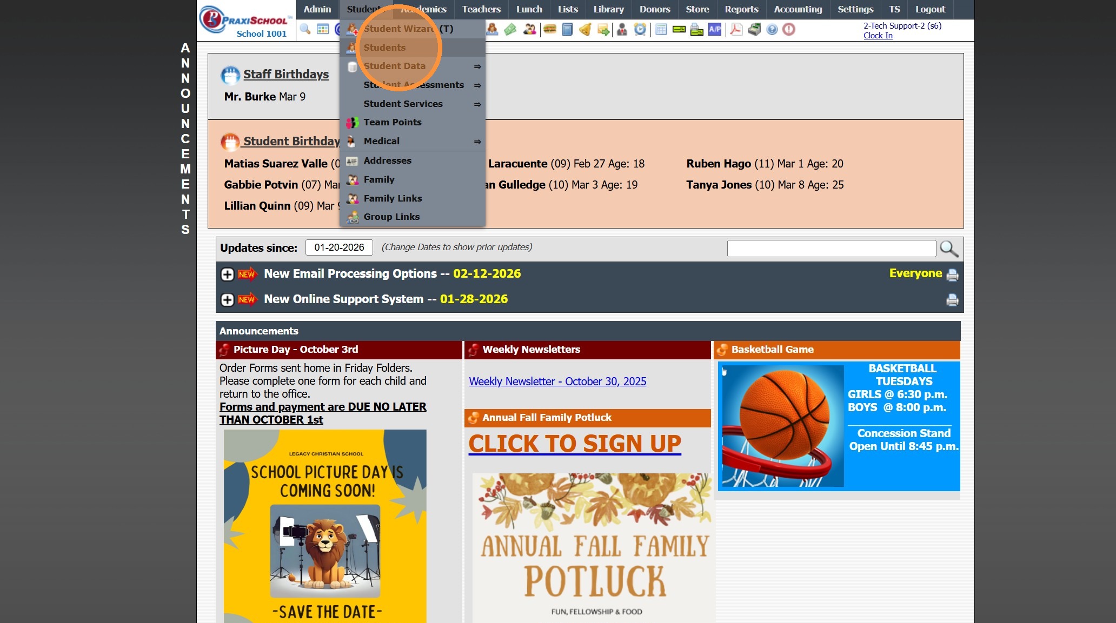This screenshot has height=623, width=1116.
Task: Click the Updates since date field
Action: pyautogui.click(x=339, y=247)
